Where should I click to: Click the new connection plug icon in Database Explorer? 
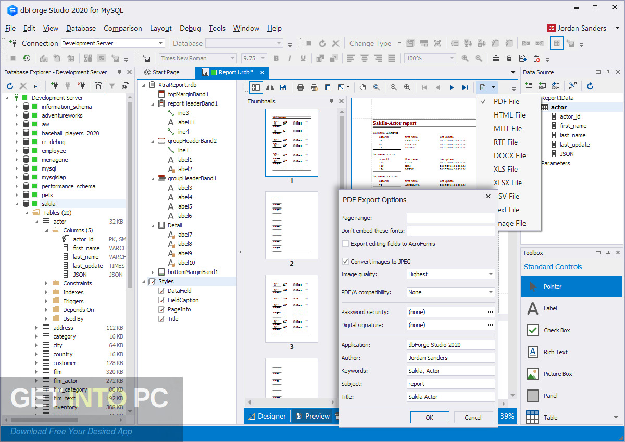[x=54, y=86]
